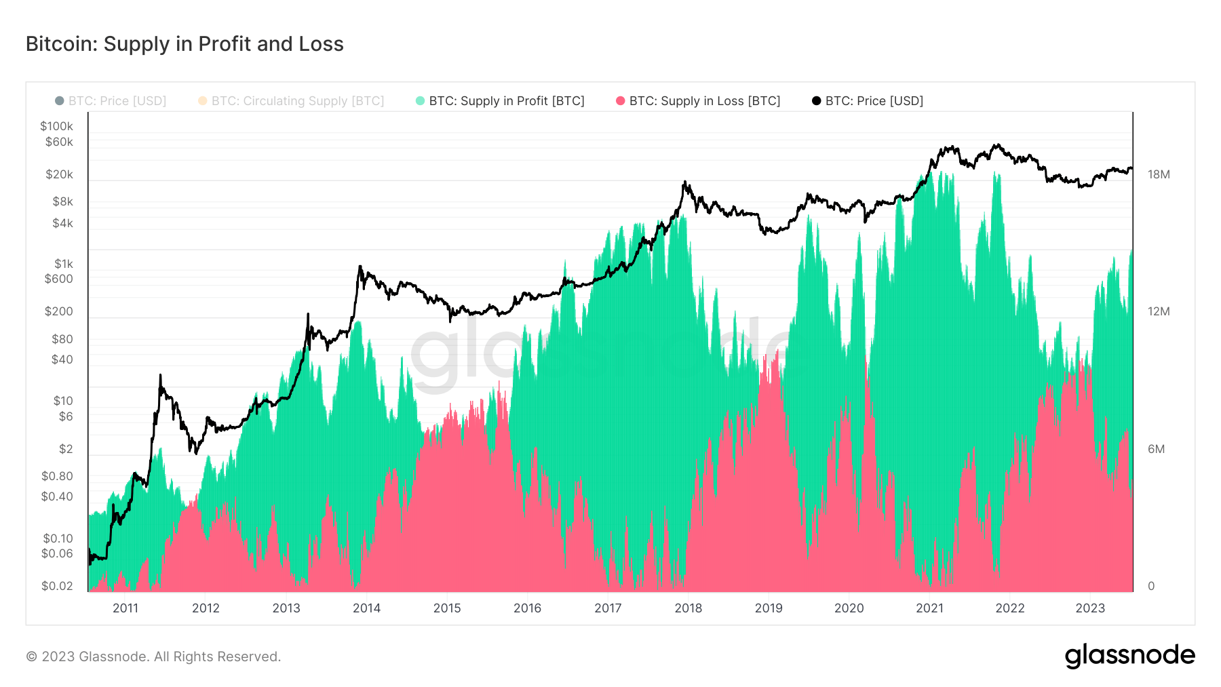1221x687 pixels.
Task: Toggle the black BTC: Price [USD] legend
Action: 868,101
